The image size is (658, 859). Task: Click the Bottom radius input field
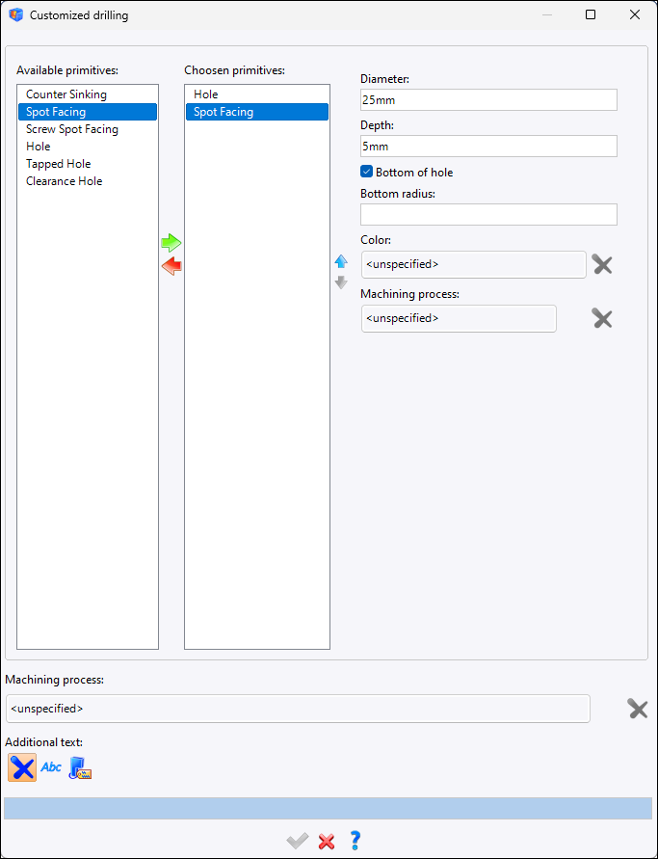(x=488, y=214)
